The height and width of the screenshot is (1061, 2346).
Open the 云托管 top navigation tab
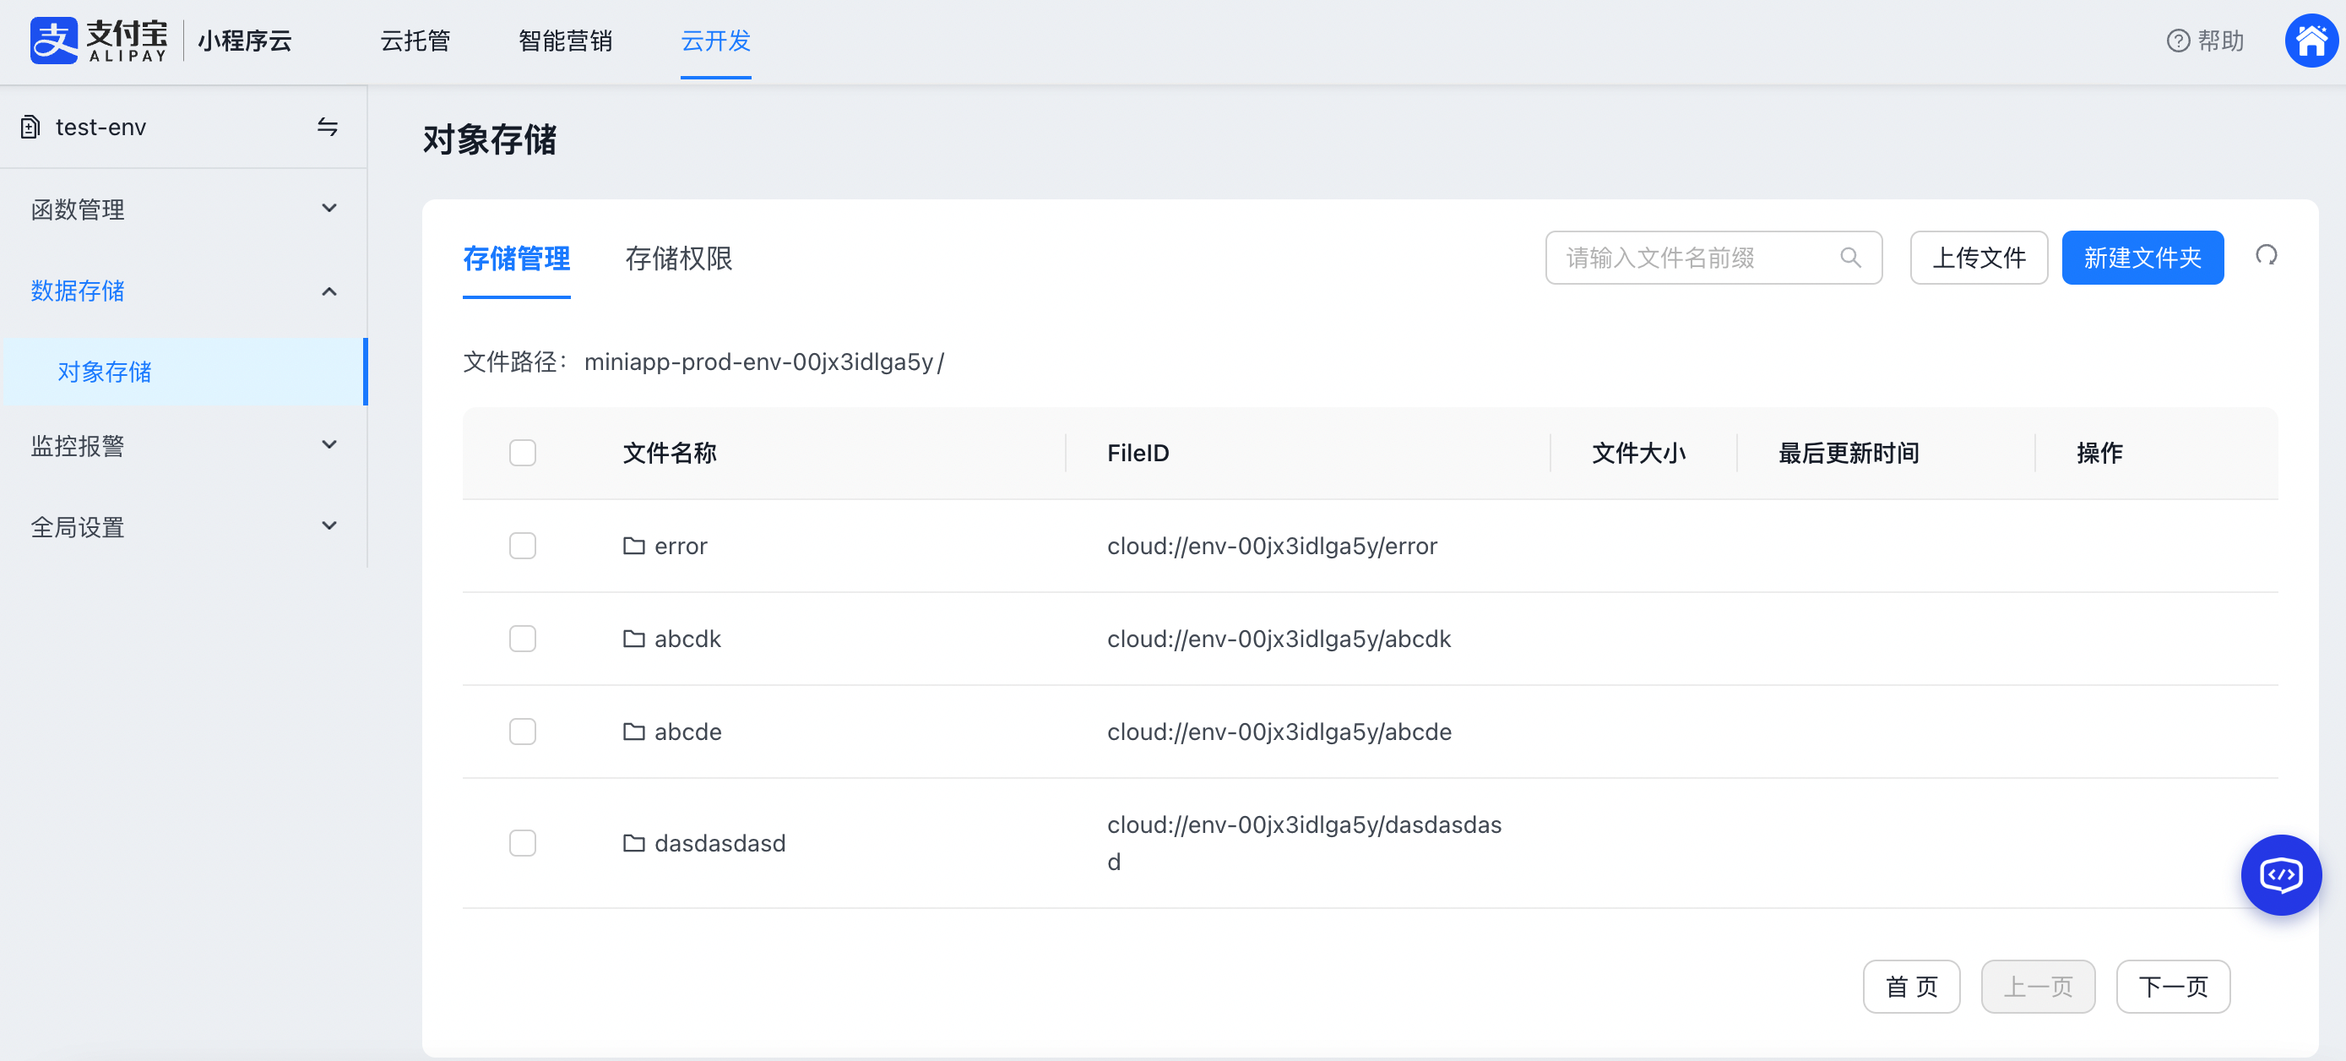[x=415, y=41]
